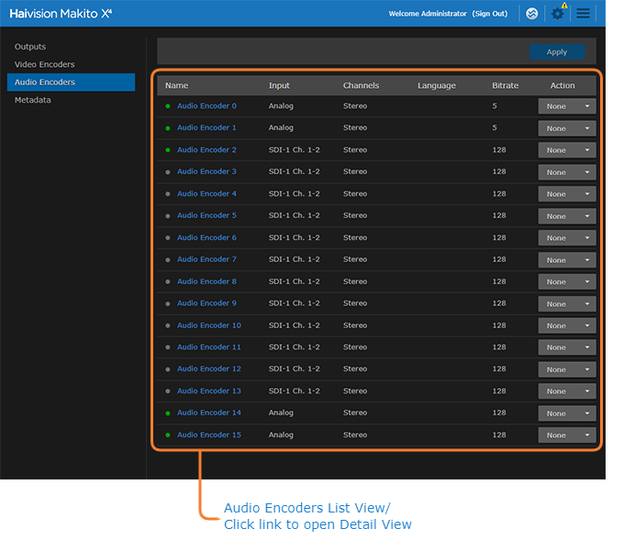Viewport: 624px width, 551px height.
Task: Select Outputs in the sidebar
Action: [x=30, y=47]
